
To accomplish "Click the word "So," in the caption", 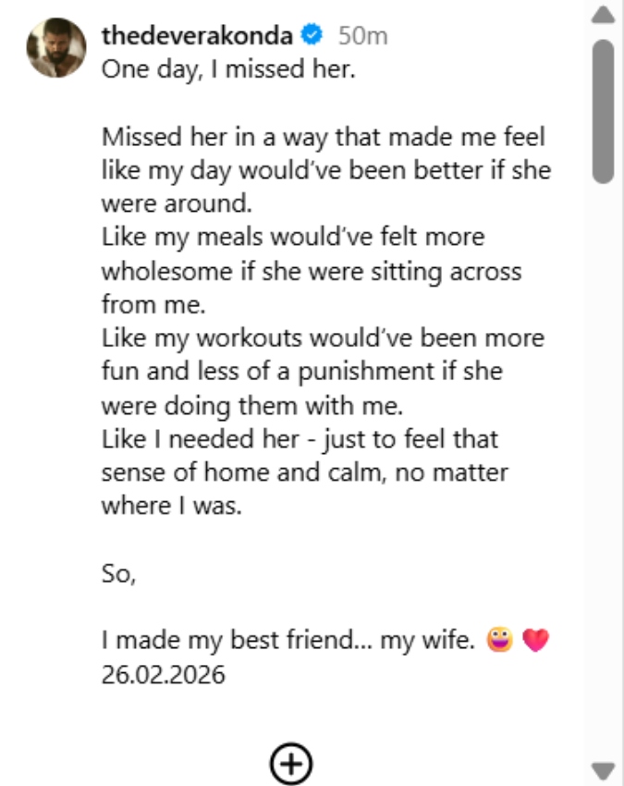I will 119,573.
